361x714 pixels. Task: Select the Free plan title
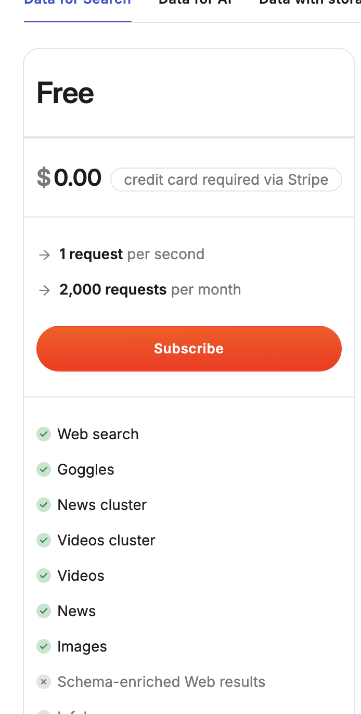(65, 92)
